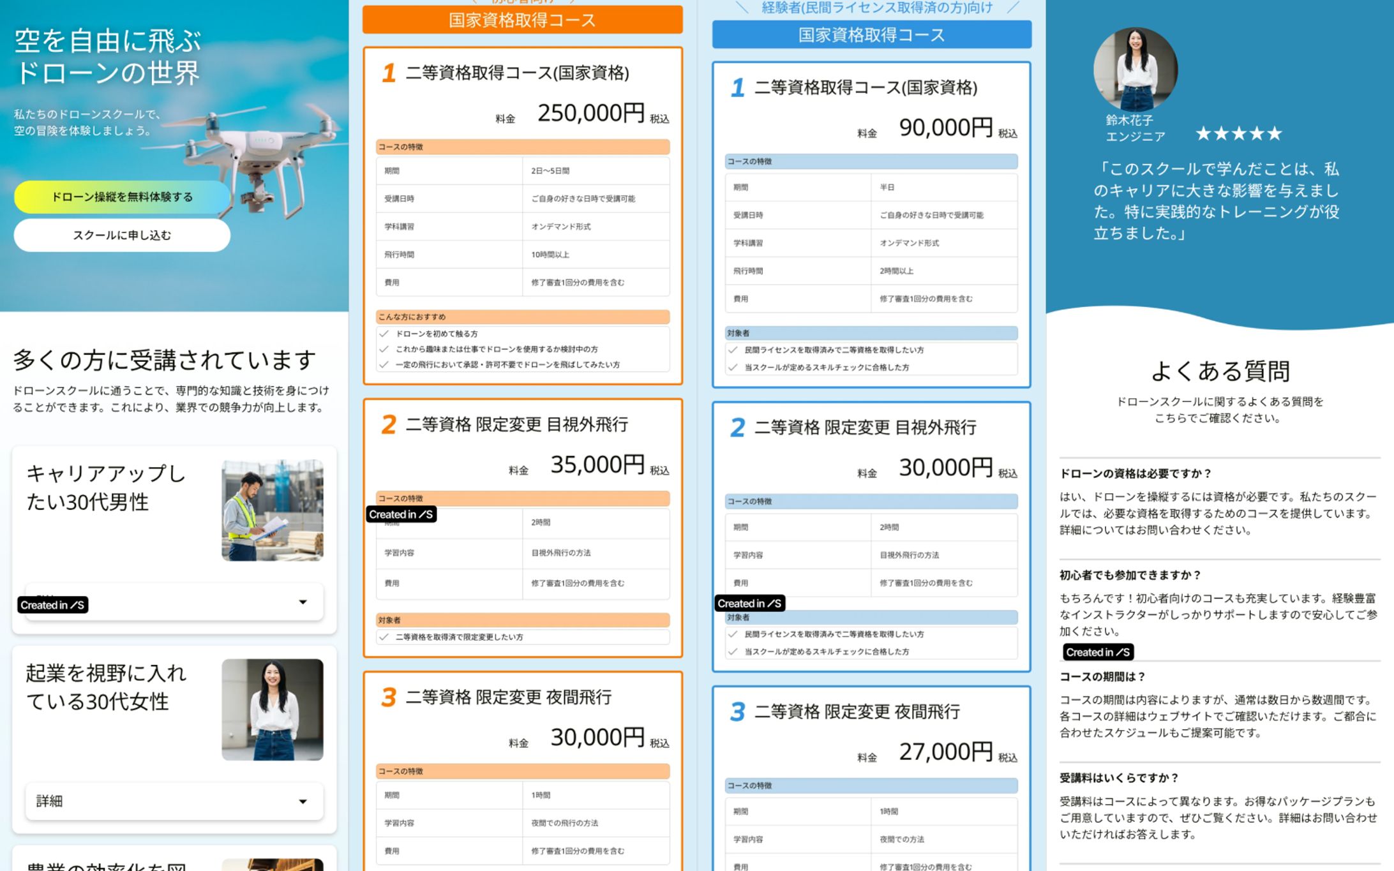Expand the dropdown arrow in キャリアアップしたい30代男性 card
This screenshot has height=871, width=1394.
(x=303, y=602)
